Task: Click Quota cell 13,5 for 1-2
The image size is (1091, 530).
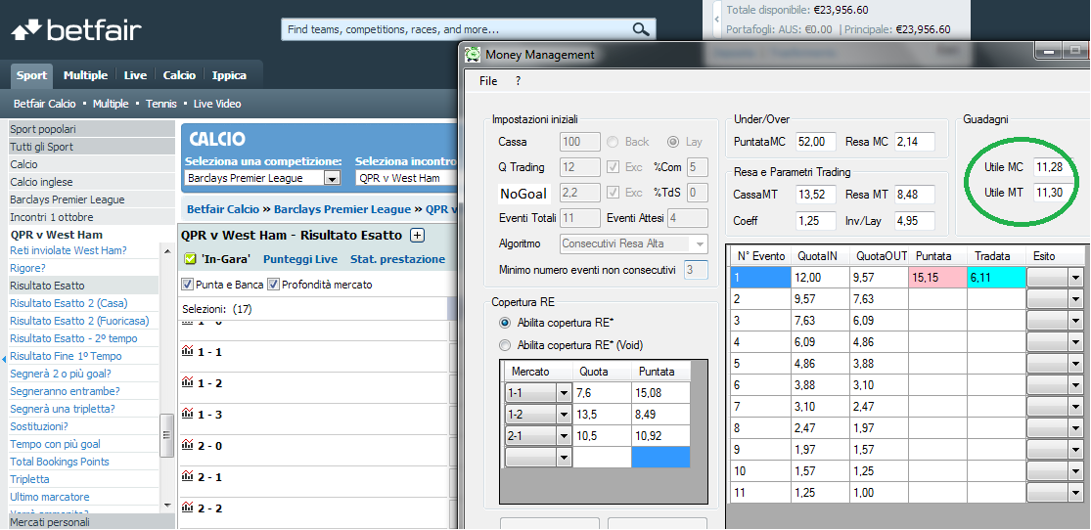Action: (602, 416)
